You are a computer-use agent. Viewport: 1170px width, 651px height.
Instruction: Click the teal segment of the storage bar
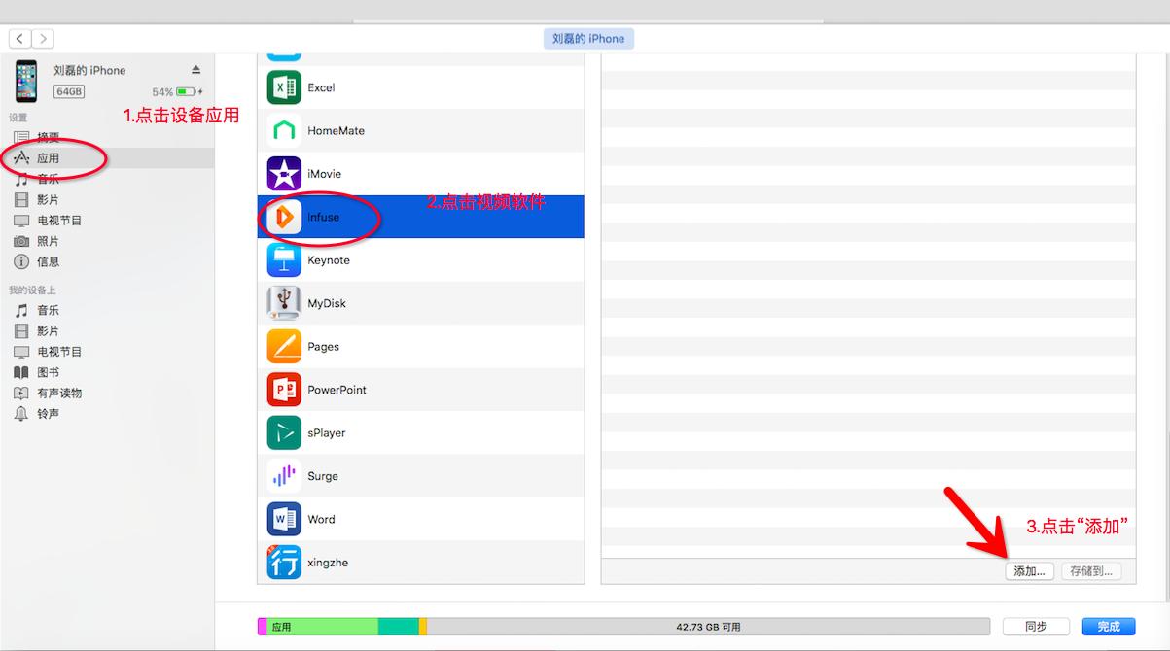[x=399, y=627]
